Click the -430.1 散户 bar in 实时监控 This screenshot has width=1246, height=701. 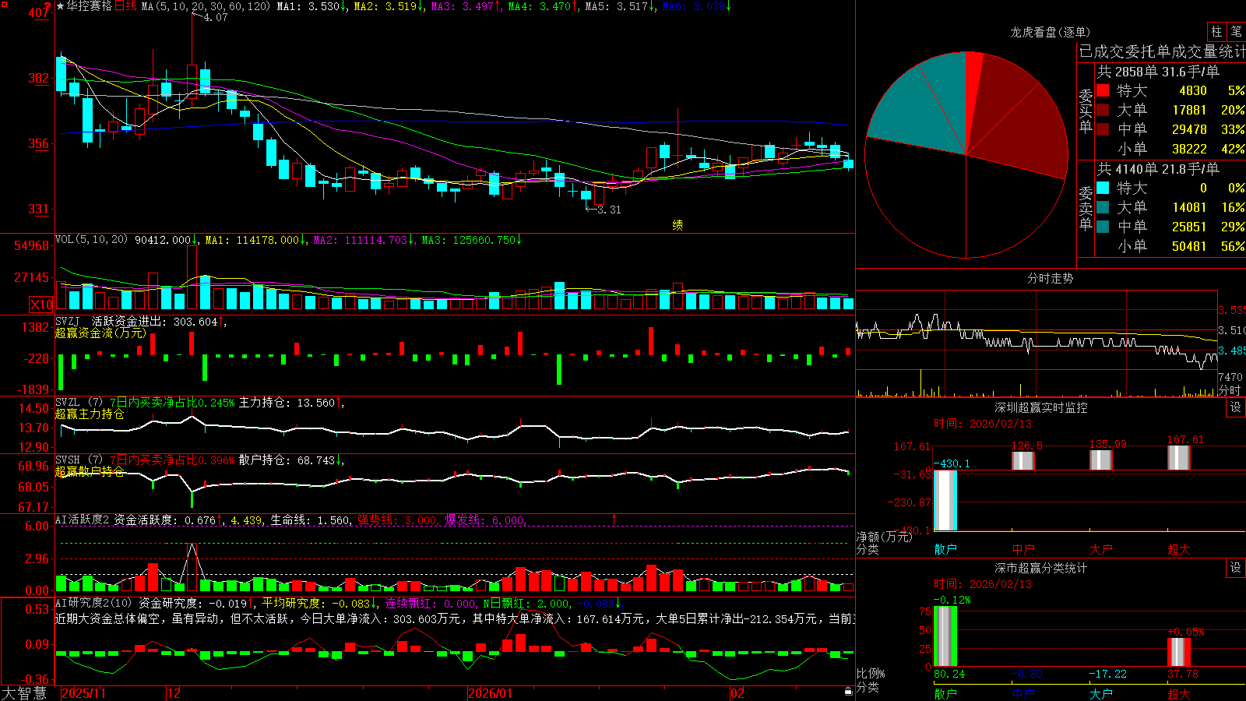(x=945, y=500)
